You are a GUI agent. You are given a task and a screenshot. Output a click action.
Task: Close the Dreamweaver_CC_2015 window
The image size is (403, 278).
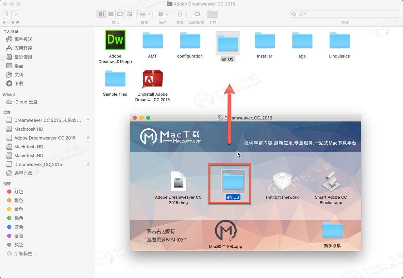click(x=135, y=118)
